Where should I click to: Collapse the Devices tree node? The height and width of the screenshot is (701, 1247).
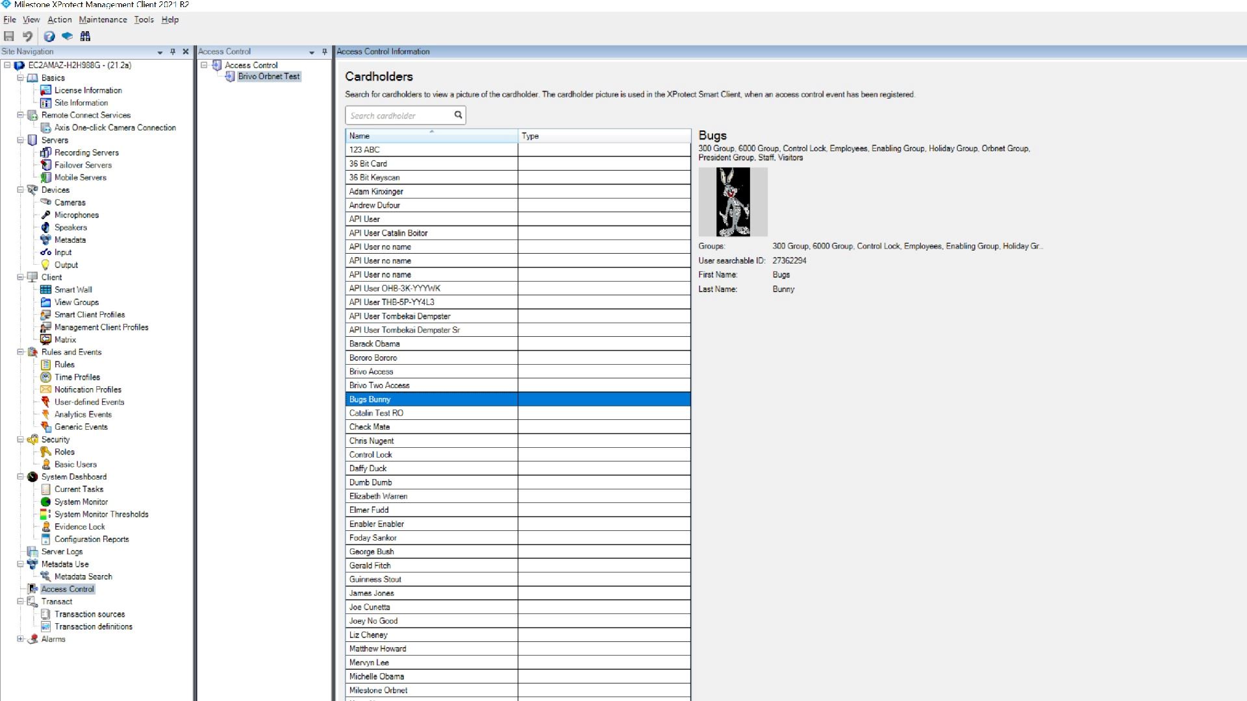[x=20, y=190]
